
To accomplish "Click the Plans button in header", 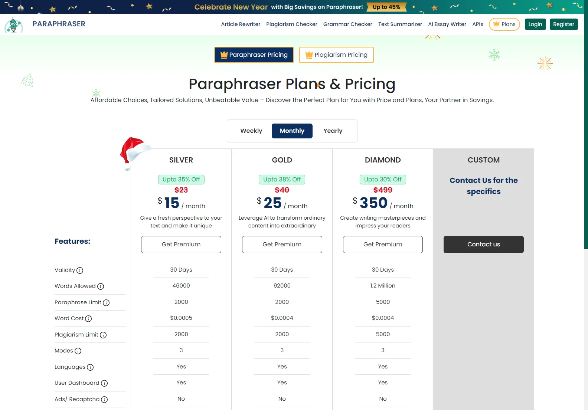I will coord(504,24).
